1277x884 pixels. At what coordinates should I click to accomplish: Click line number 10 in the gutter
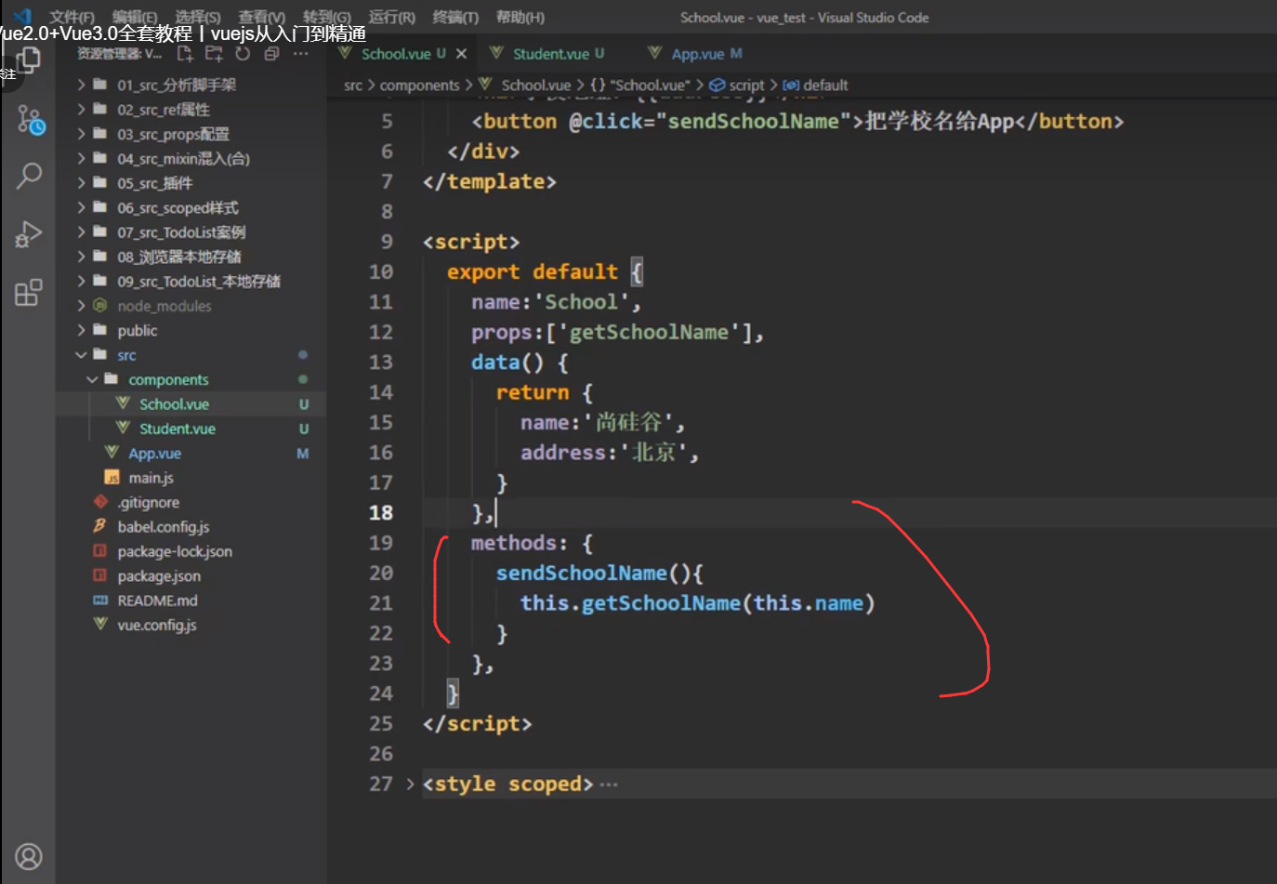click(381, 272)
